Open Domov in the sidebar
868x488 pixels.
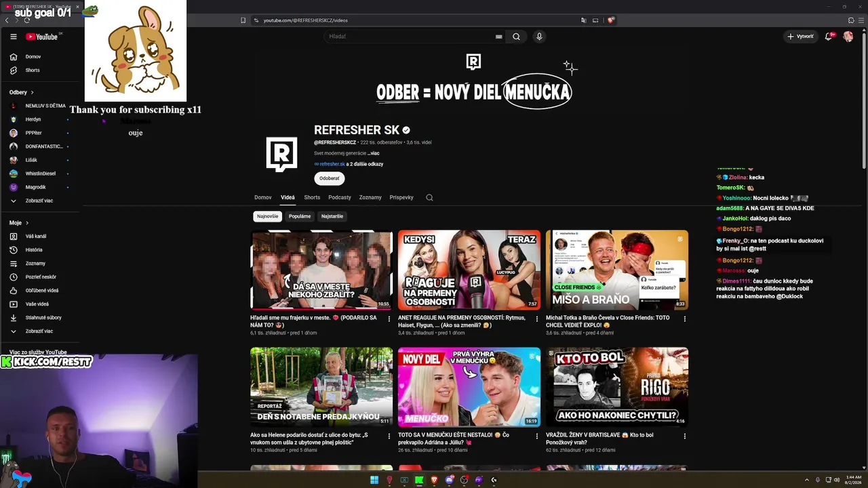pyautogui.click(x=33, y=57)
